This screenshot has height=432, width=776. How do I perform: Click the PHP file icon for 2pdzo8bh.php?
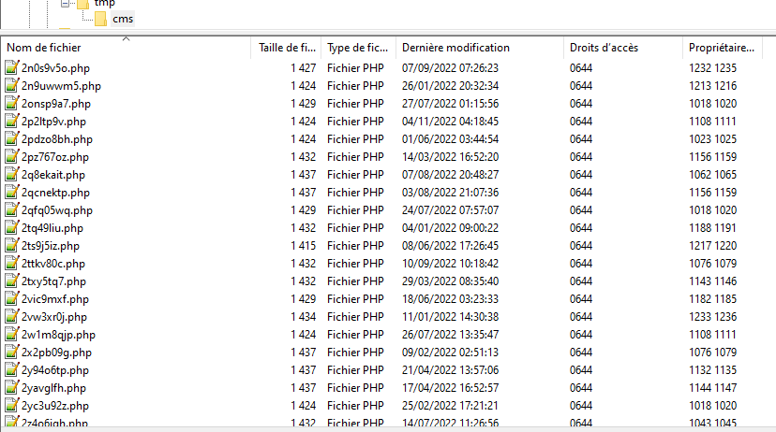point(12,138)
